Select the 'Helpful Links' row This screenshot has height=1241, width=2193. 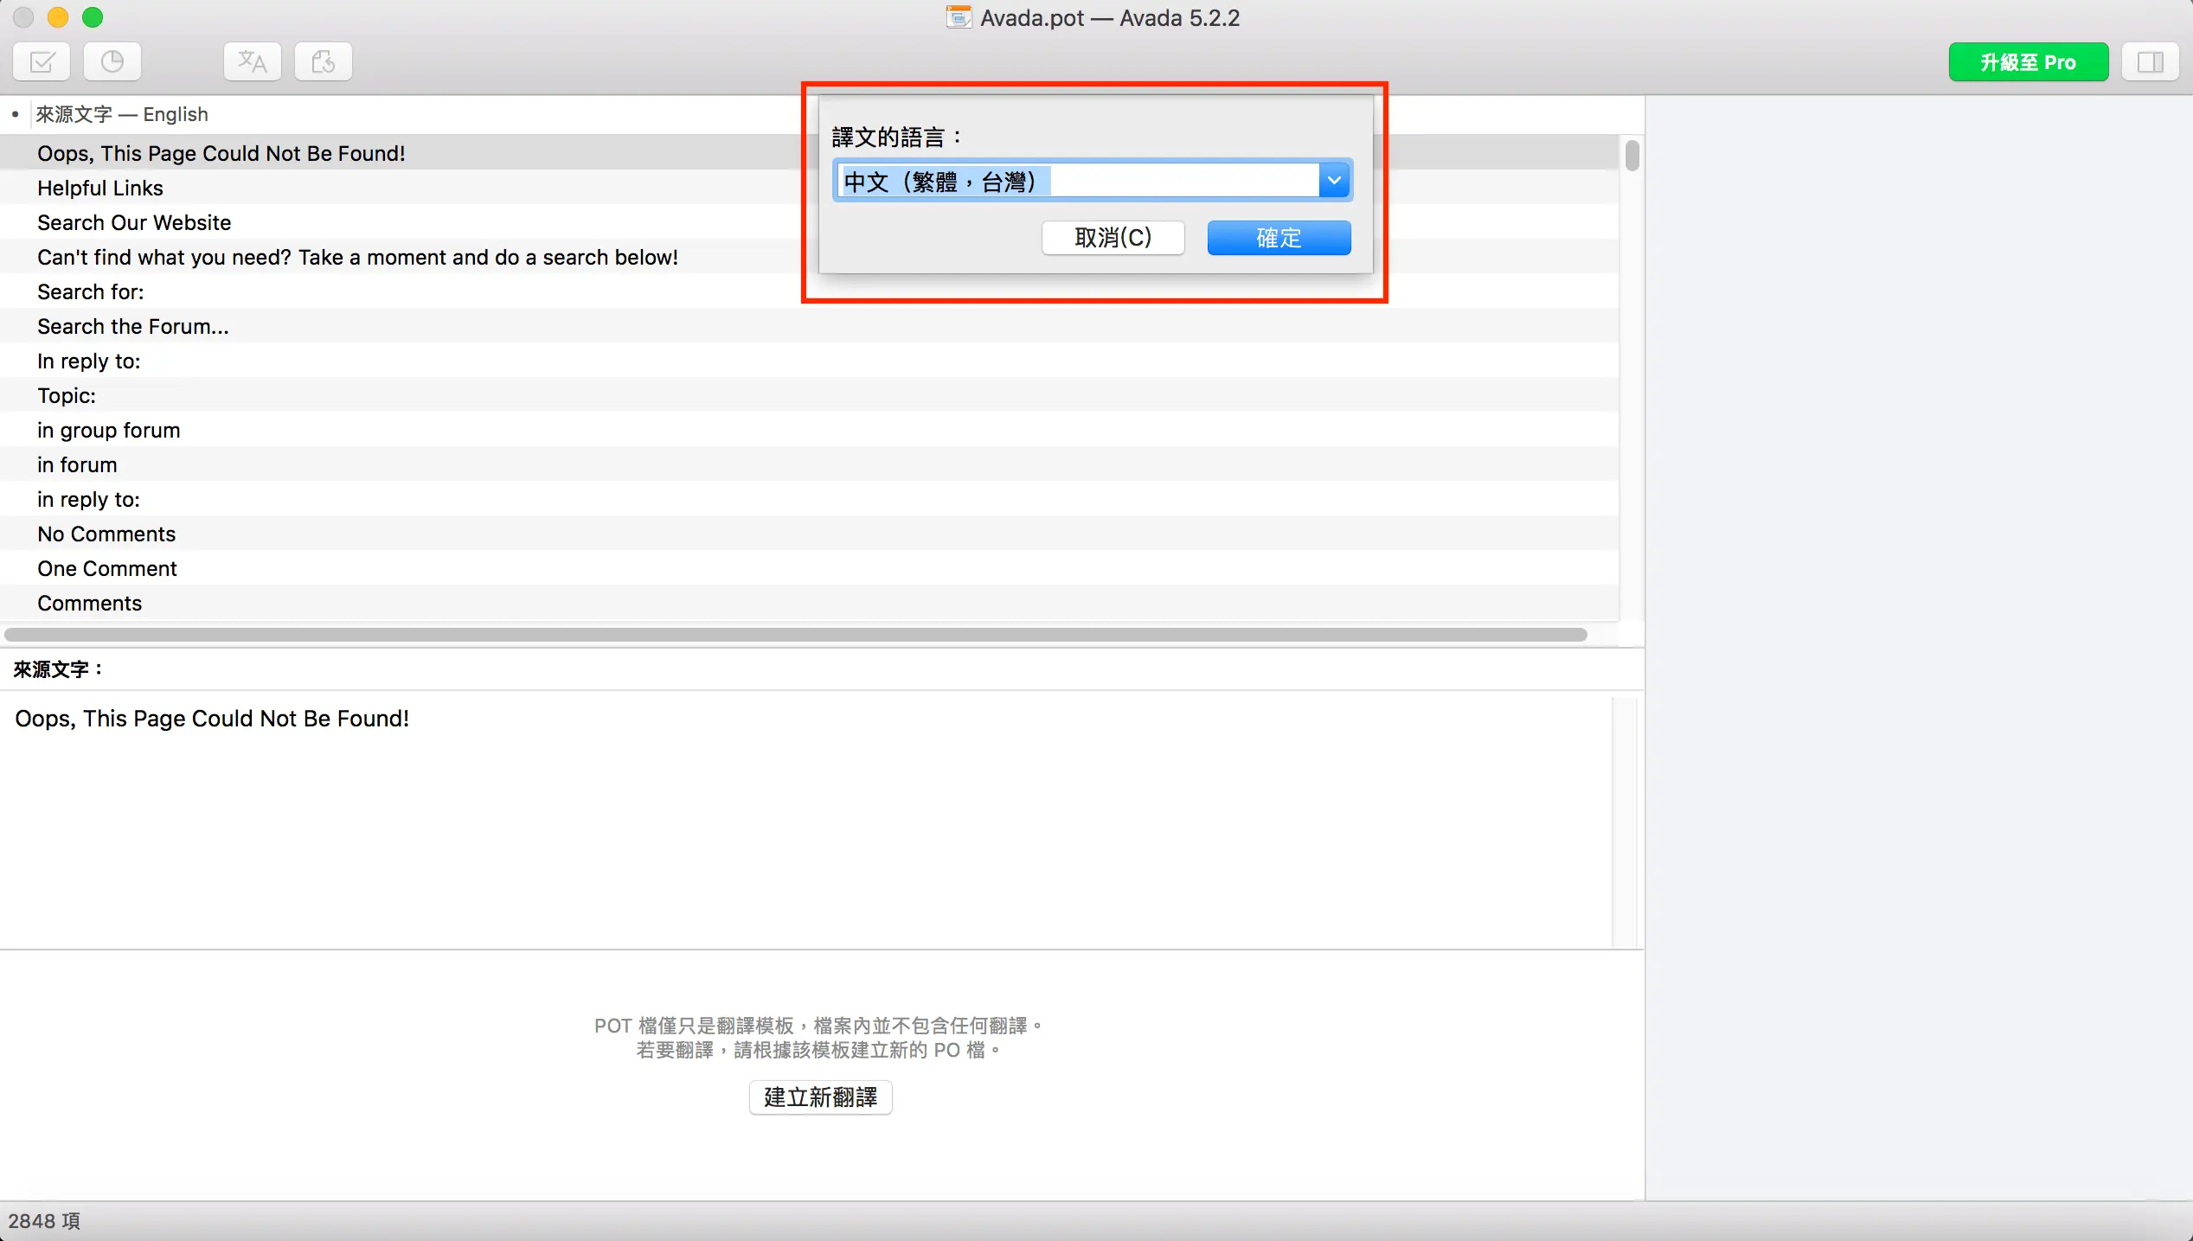coord(809,188)
